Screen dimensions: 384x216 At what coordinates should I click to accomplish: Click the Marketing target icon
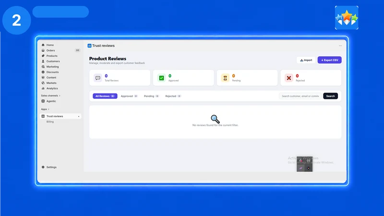point(43,67)
